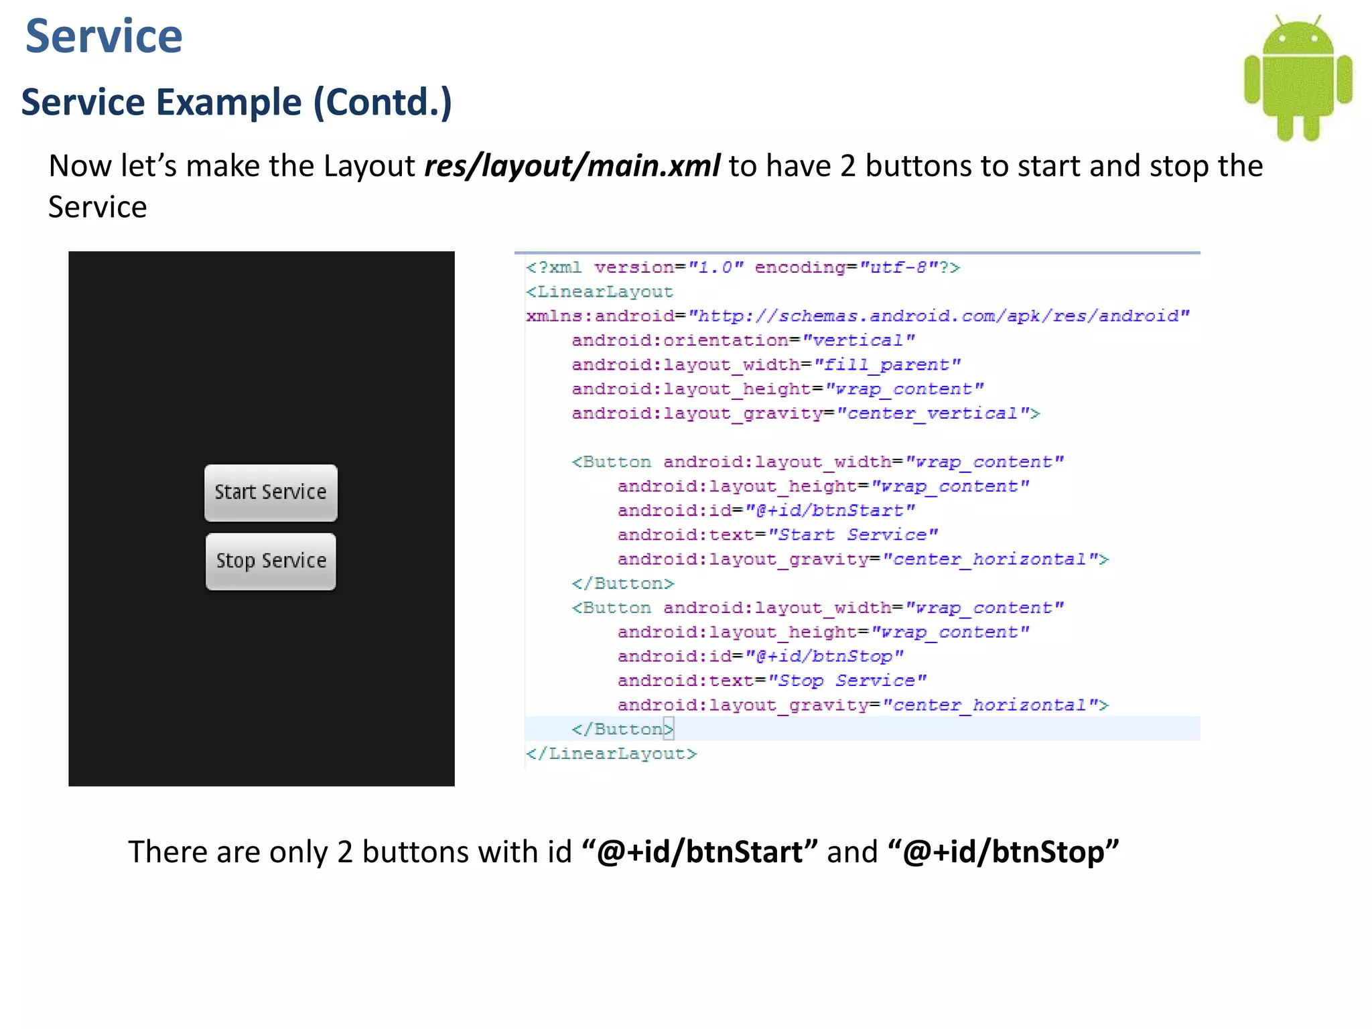
Task: Click the android:text Start Service line
Action: tap(777, 535)
